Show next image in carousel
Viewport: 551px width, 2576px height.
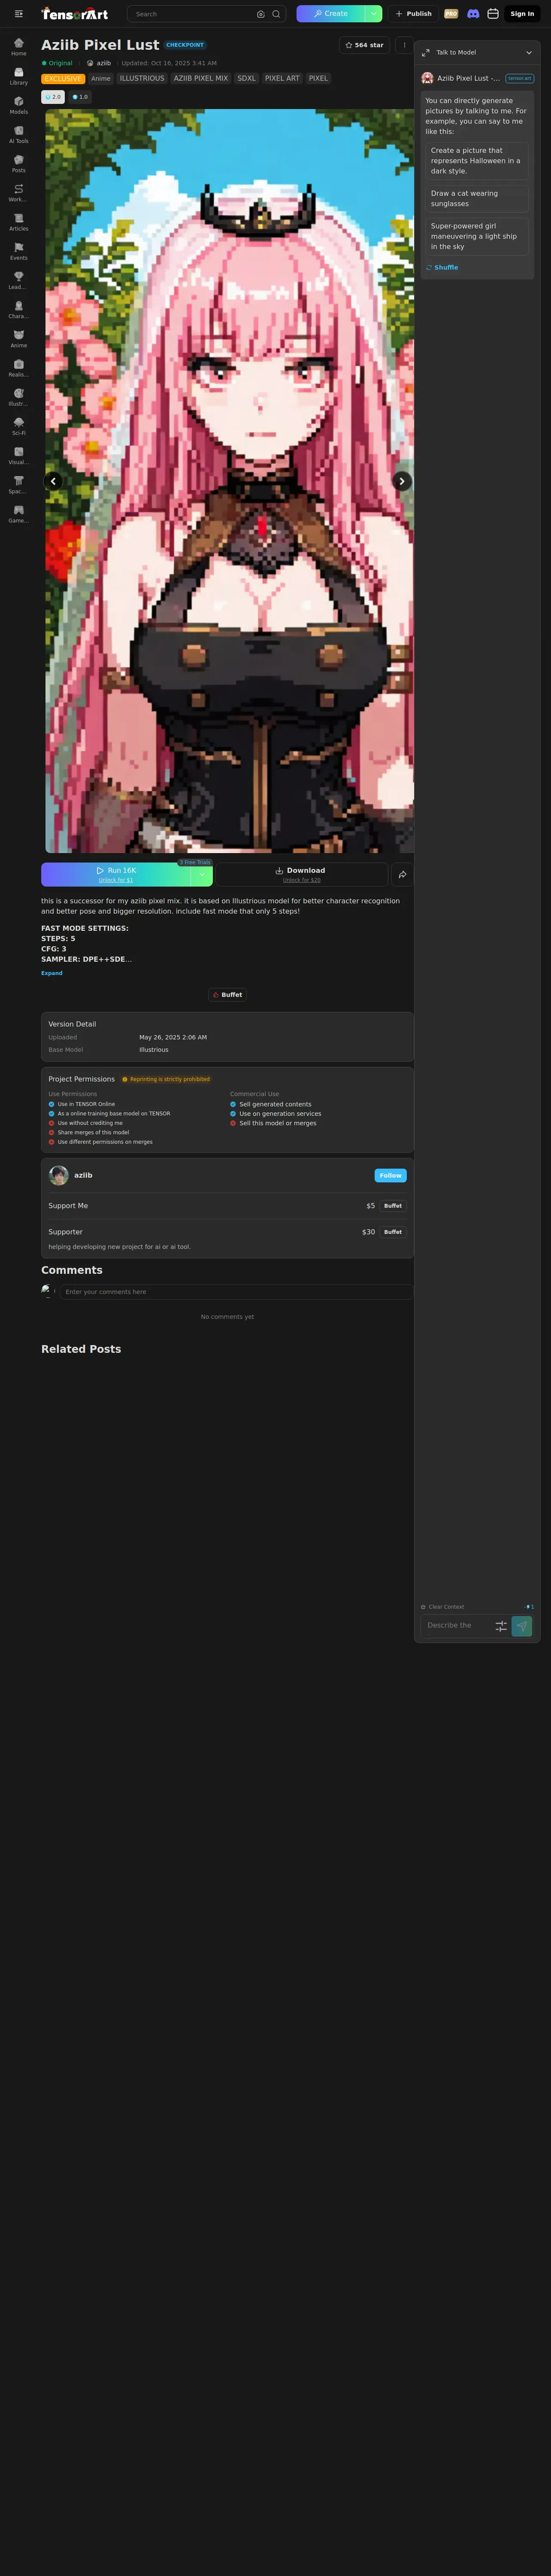pos(402,481)
